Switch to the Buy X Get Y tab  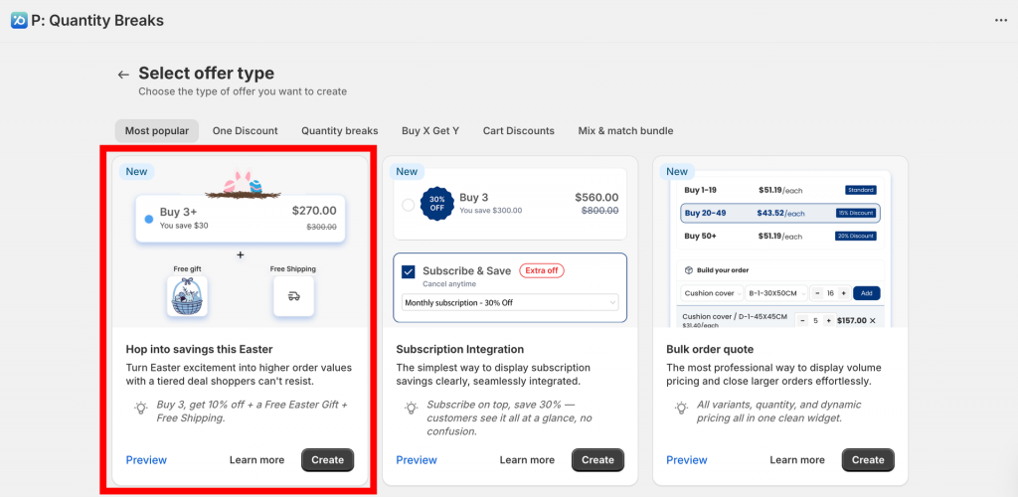point(429,130)
